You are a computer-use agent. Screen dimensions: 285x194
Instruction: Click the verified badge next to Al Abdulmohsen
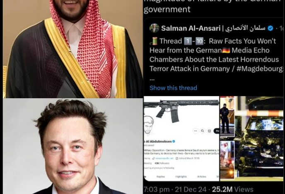coord(174,141)
